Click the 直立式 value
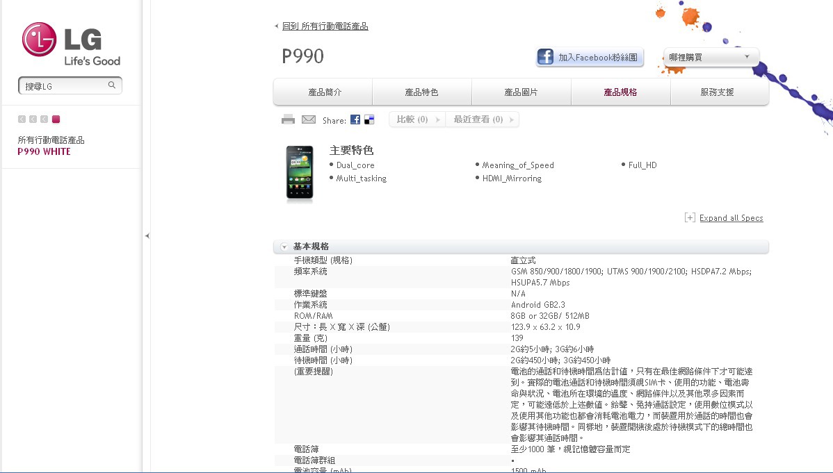This screenshot has width=833, height=473. pyautogui.click(x=523, y=260)
